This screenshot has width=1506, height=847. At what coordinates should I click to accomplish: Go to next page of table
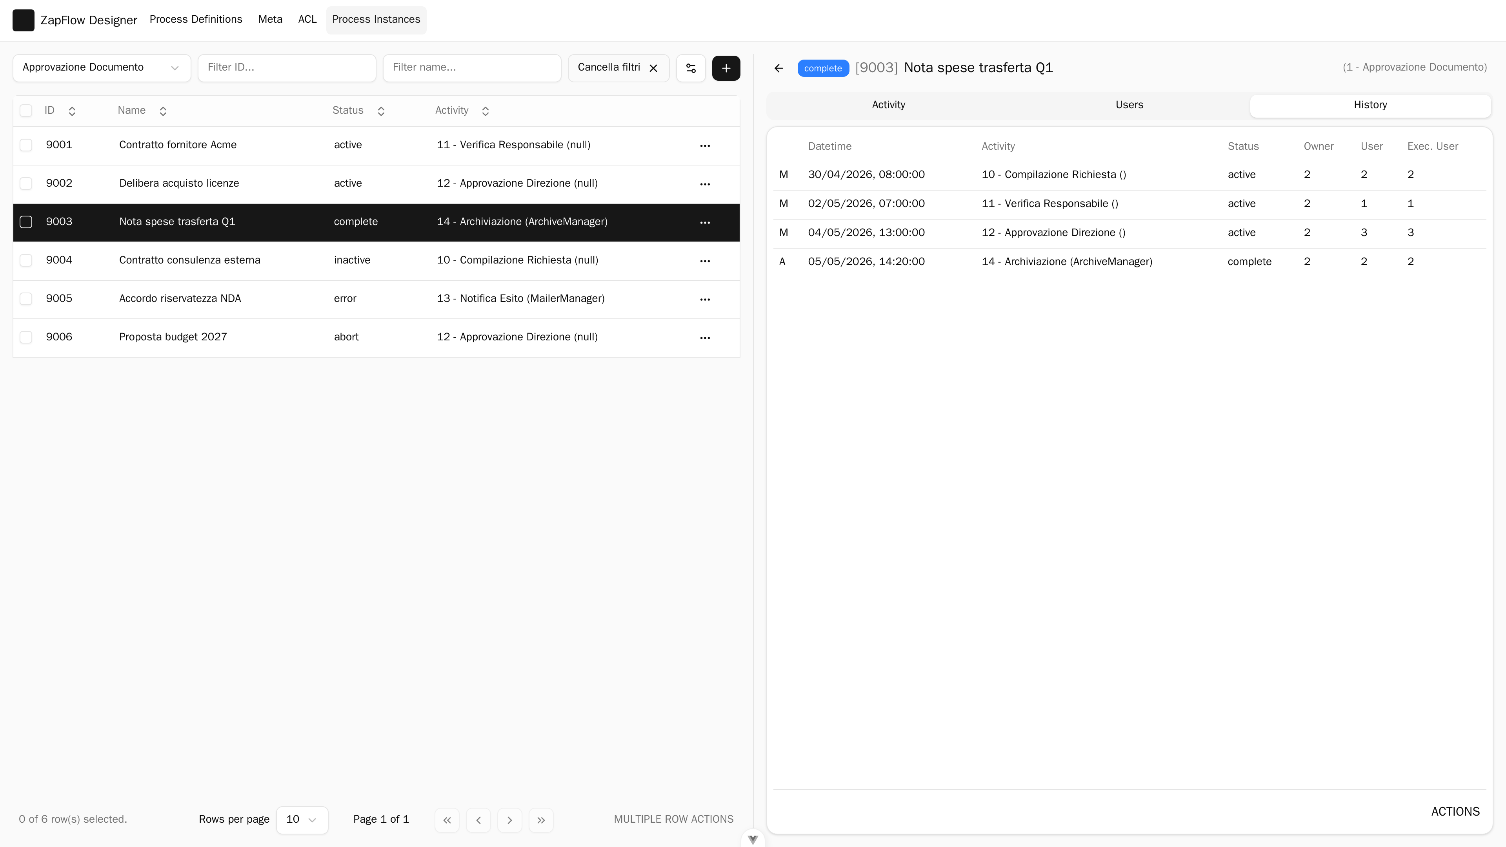click(510, 820)
